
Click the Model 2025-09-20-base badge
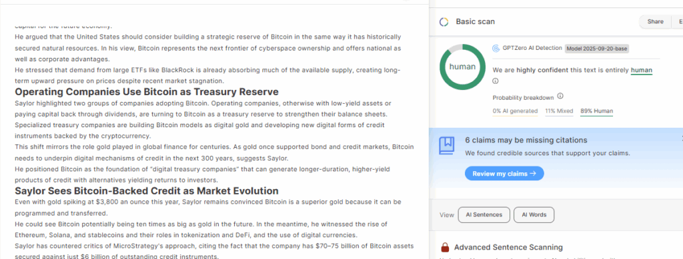597,49
